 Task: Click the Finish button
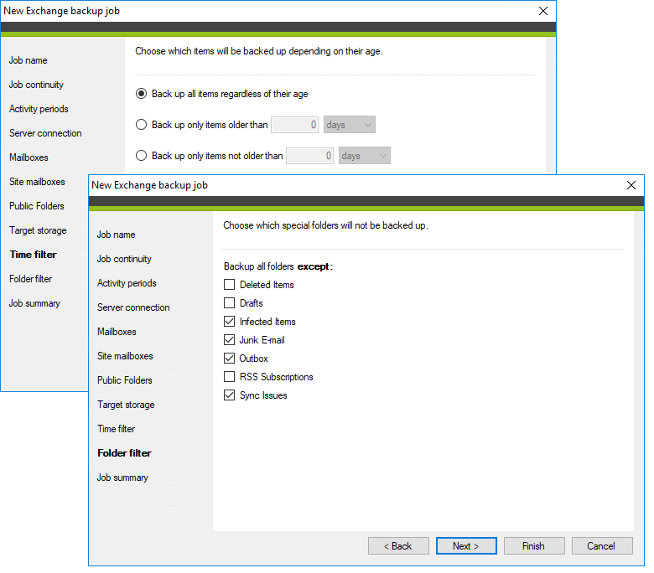533,546
